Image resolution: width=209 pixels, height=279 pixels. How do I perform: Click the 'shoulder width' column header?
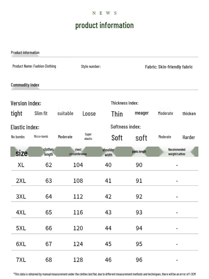tap(108, 152)
